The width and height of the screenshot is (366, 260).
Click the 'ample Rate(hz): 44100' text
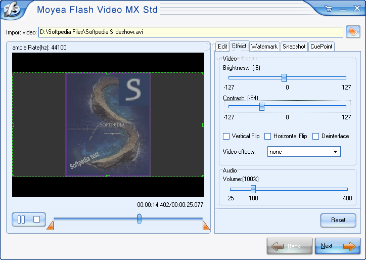pyautogui.click(x=39, y=48)
